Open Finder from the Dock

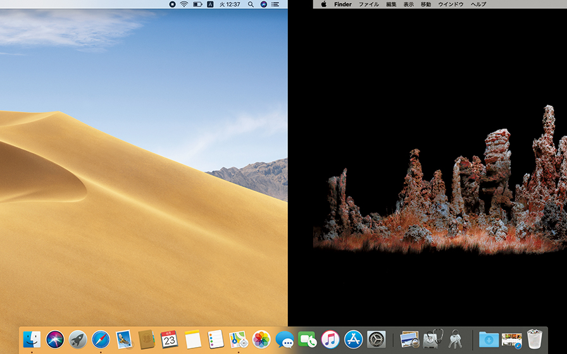click(32, 339)
